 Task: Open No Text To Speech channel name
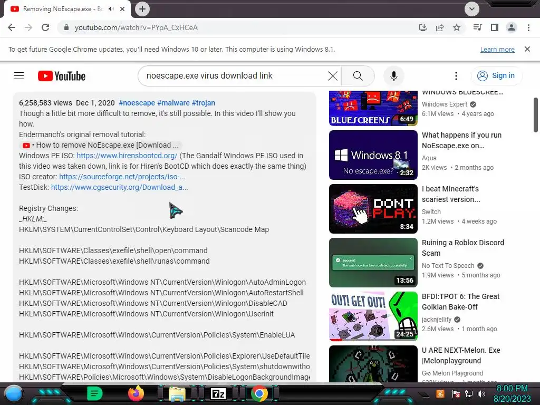pos(448,266)
